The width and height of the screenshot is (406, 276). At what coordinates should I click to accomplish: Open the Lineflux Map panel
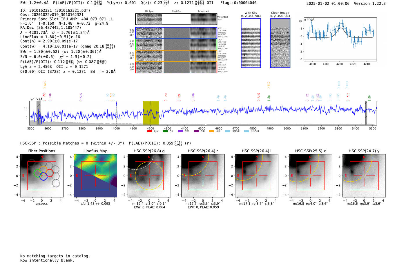[x=95, y=176]
